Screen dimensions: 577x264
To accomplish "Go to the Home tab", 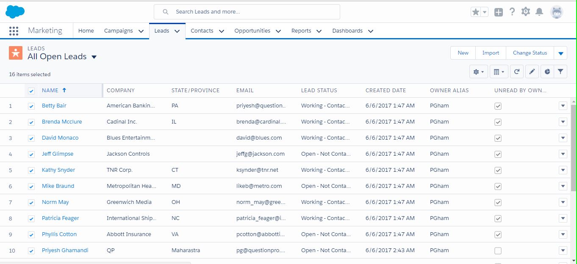I will point(86,31).
